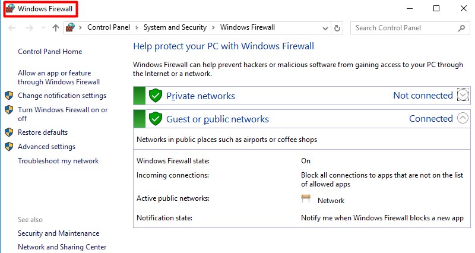Click the Search Control Panel field
This screenshot has width=475, height=253.
(404, 27)
